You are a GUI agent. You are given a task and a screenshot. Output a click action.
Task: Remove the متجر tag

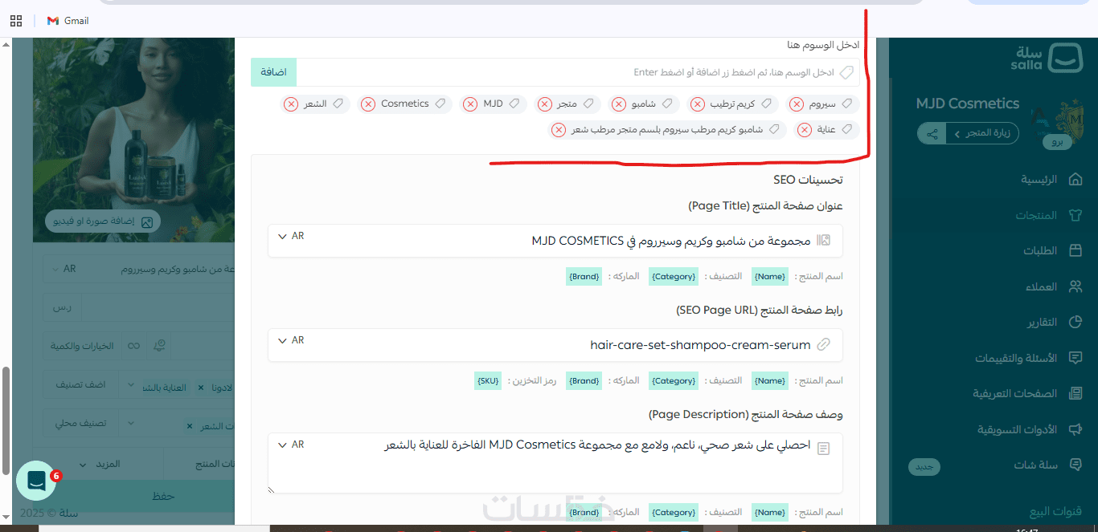[544, 104]
